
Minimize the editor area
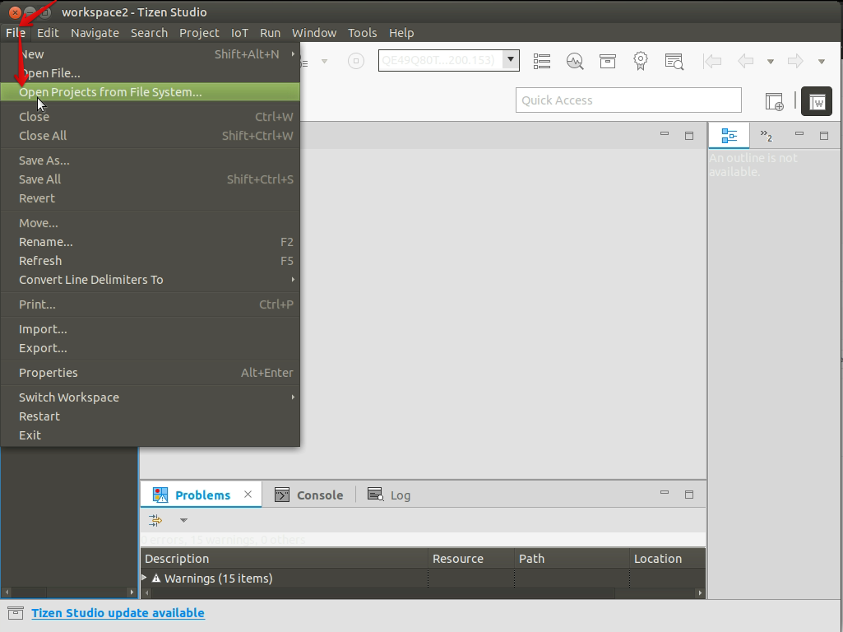click(665, 134)
